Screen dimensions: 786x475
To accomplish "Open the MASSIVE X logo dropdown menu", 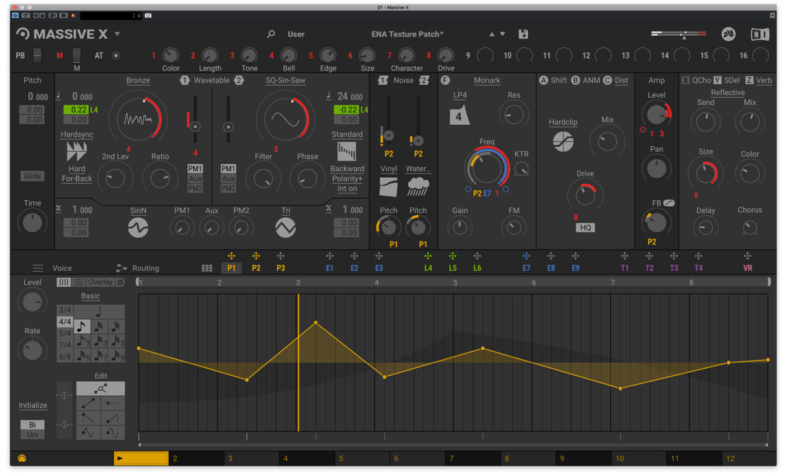I will point(117,33).
